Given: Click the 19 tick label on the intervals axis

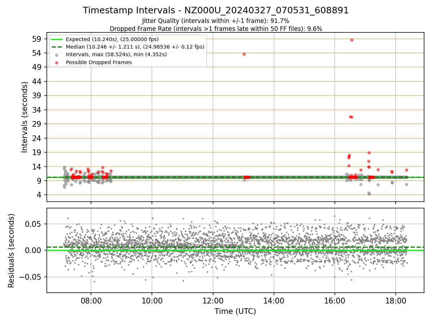Looking at the screenshot, I should [x=37, y=152].
